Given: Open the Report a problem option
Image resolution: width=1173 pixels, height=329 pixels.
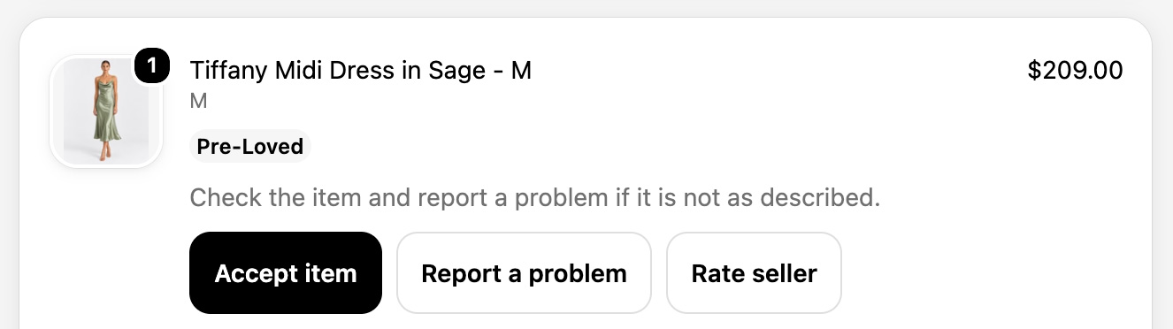Looking at the screenshot, I should pyautogui.click(x=524, y=272).
